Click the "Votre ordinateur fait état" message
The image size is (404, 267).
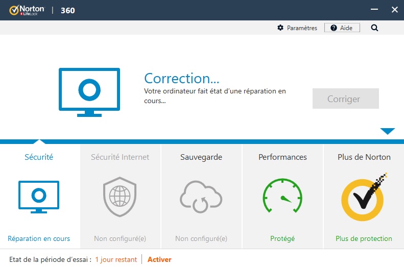click(215, 96)
